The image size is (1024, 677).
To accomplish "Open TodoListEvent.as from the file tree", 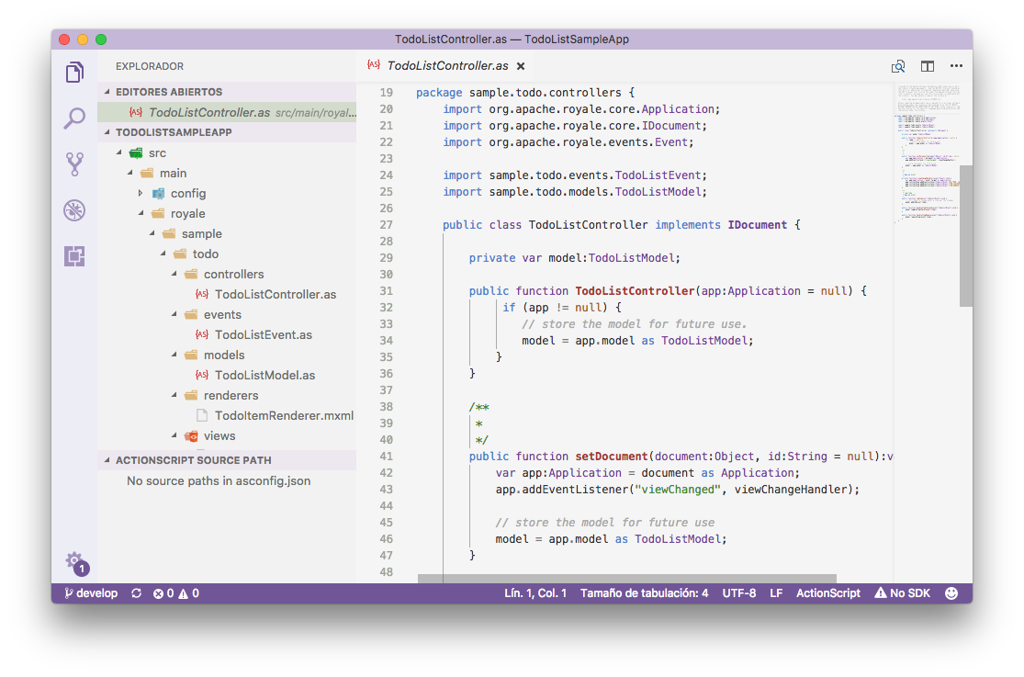I will point(263,335).
